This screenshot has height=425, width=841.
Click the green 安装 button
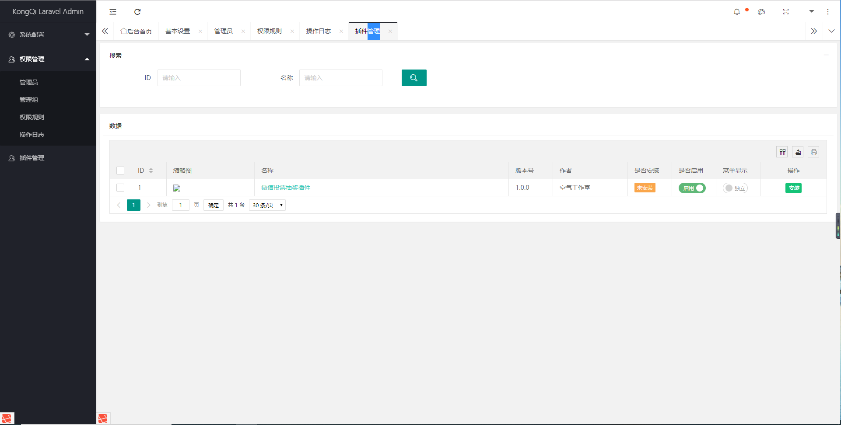(x=793, y=188)
